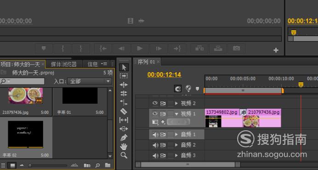Click the timeline work area bar
318x170 pixels.
[x=243, y=90]
